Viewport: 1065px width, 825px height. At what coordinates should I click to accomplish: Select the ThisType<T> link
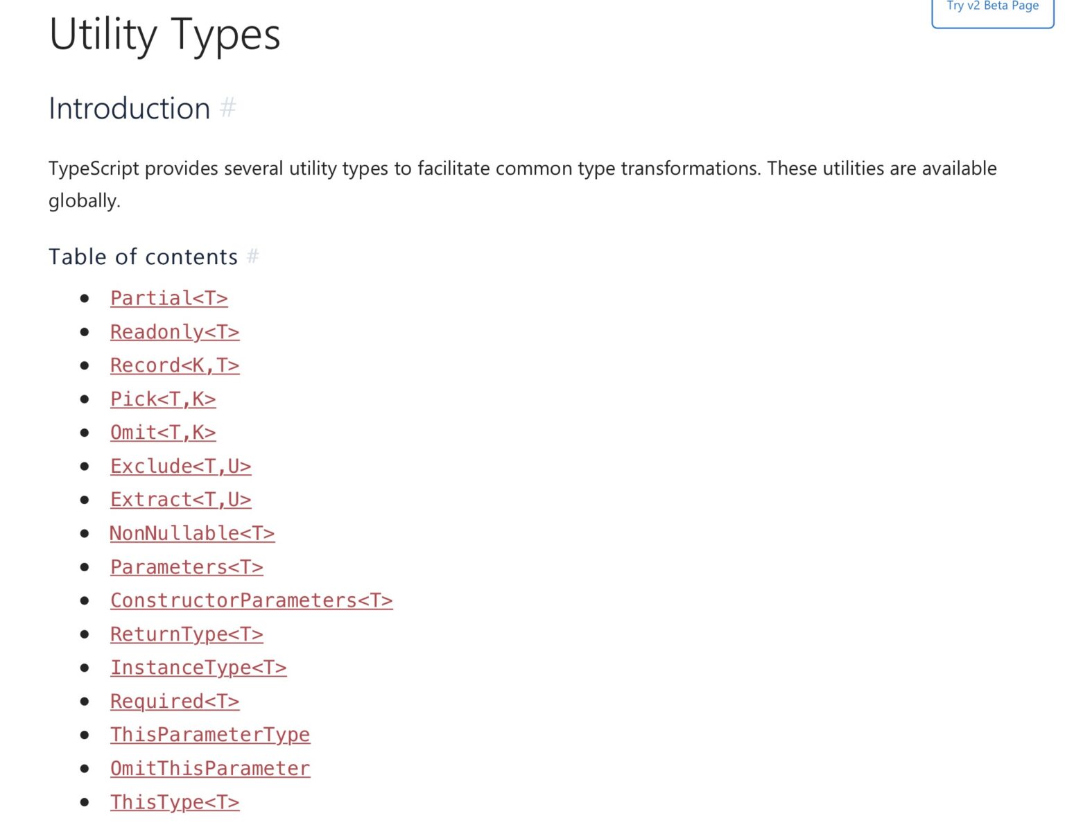[x=174, y=801]
